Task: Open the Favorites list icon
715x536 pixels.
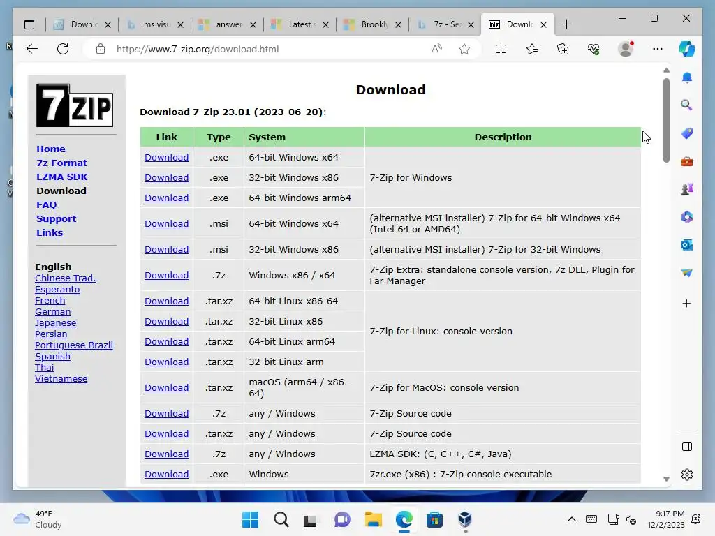Action: [x=531, y=49]
